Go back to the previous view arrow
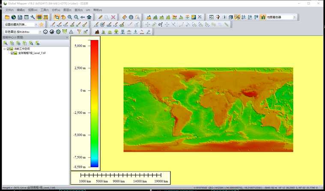 click(83, 17)
